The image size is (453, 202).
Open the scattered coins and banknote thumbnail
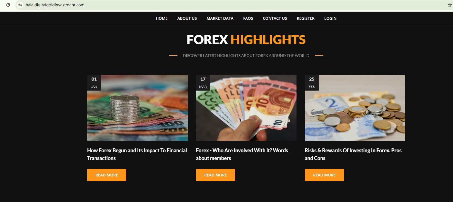(355, 108)
